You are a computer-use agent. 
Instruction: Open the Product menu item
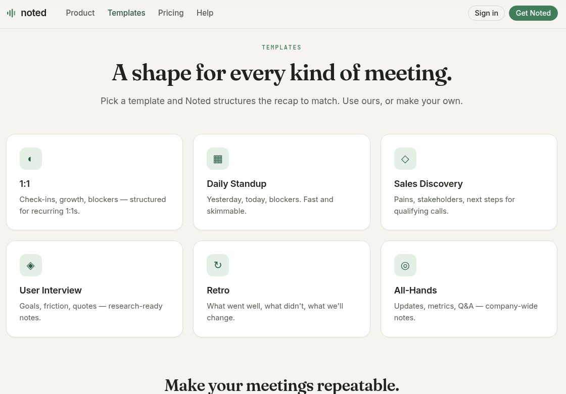click(x=80, y=13)
